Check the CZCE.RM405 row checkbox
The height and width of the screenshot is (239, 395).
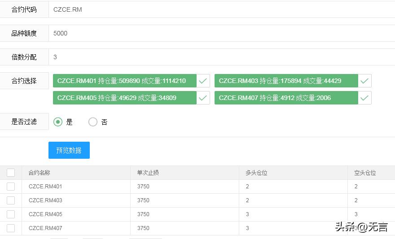coord(11,214)
